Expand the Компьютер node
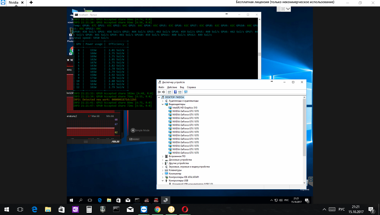The height and width of the screenshot is (215, 380). 163,174
